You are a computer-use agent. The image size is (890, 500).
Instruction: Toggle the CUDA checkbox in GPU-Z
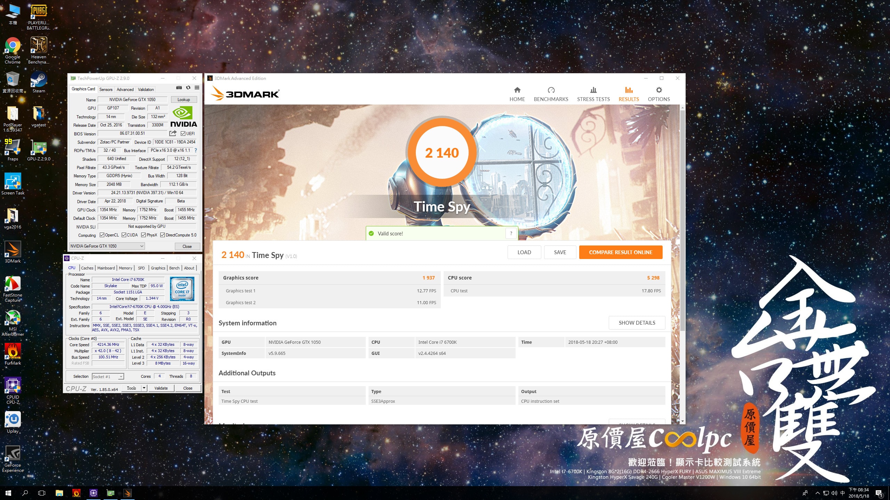point(124,235)
